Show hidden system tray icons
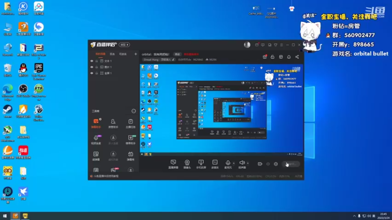This screenshot has width=392, height=220. click(x=354, y=216)
